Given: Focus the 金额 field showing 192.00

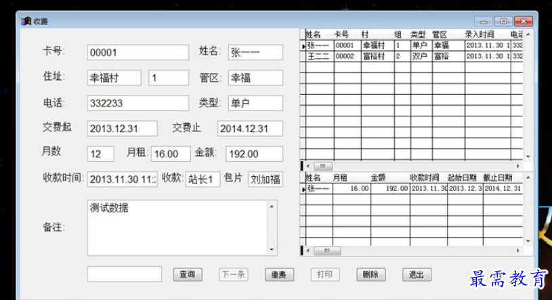Looking at the screenshot, I should coord(254,154).
